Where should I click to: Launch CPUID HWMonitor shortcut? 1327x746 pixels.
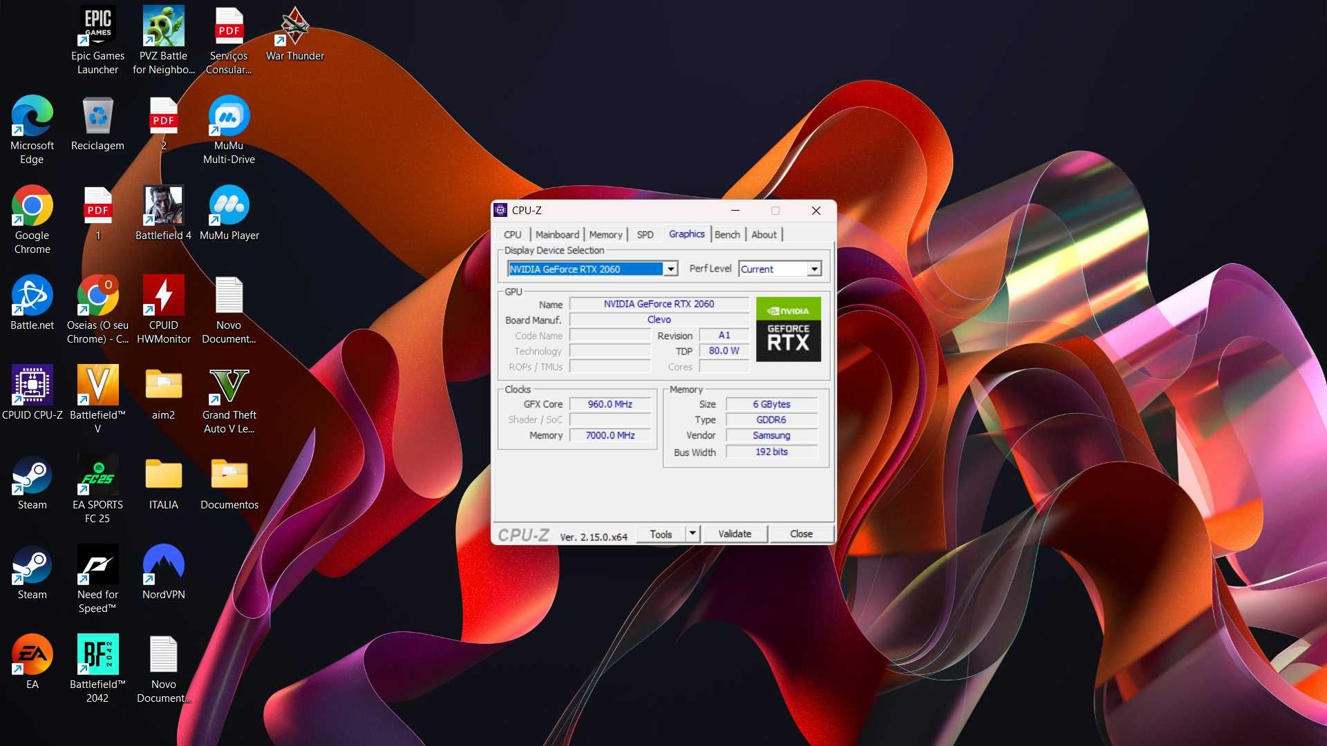[164, 309]
